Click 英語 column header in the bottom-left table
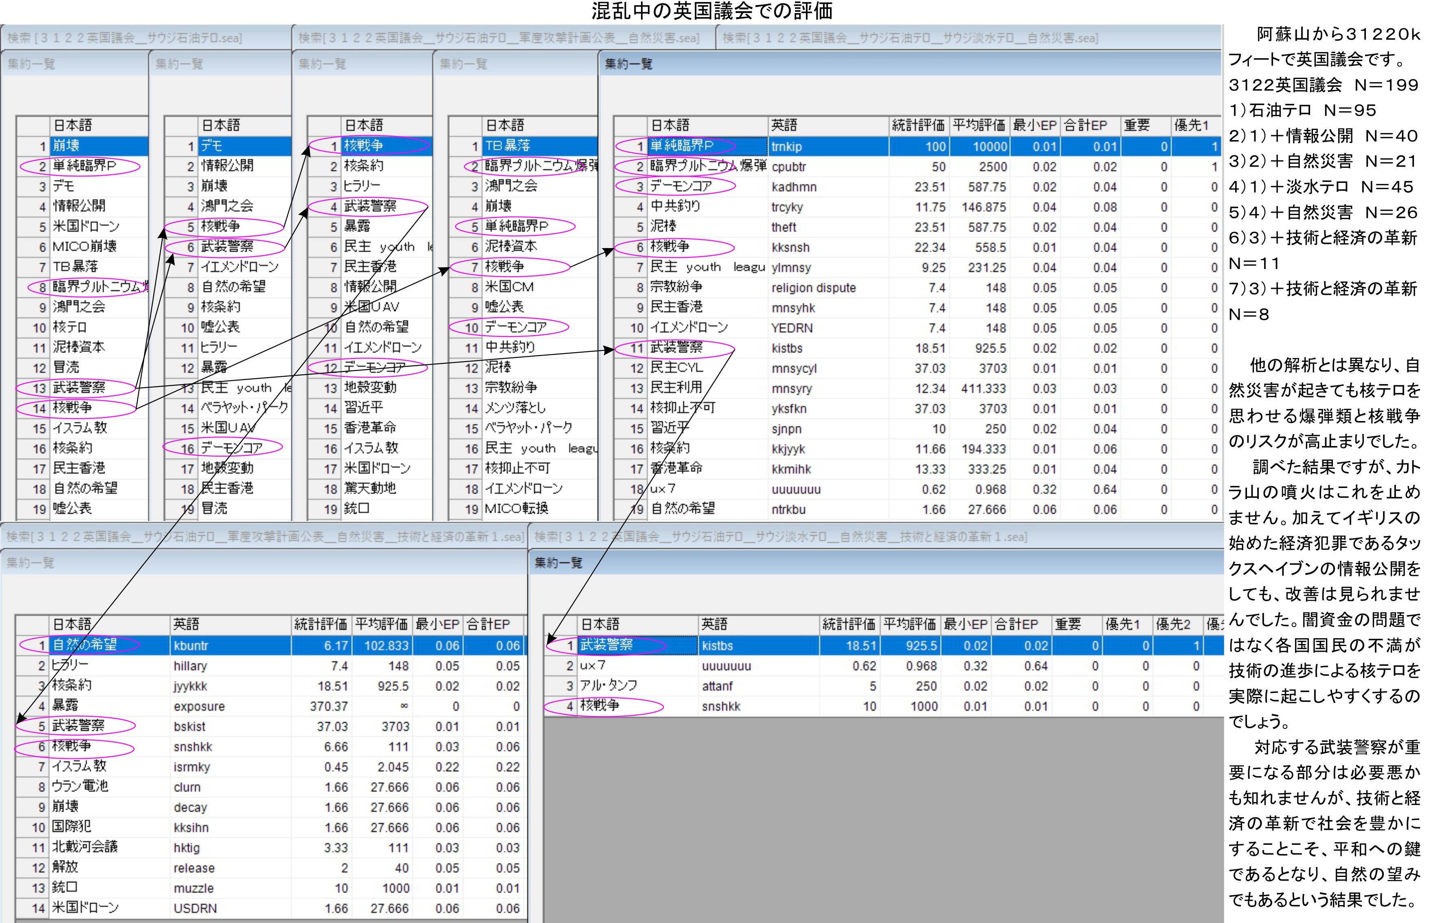 pos(186,624)
